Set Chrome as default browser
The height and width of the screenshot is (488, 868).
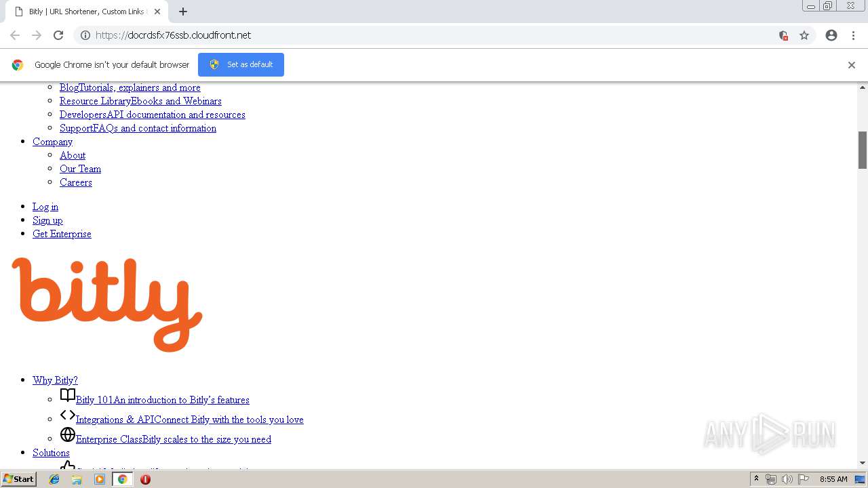241,65
